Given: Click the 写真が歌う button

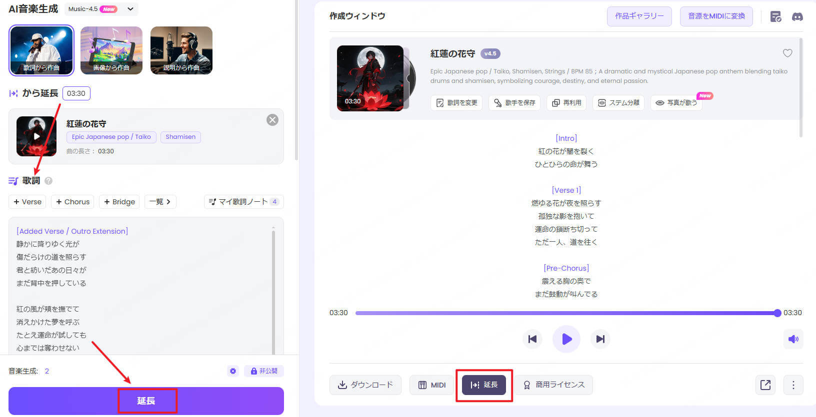Looking at the screenshot, I should tap(676, 103).
